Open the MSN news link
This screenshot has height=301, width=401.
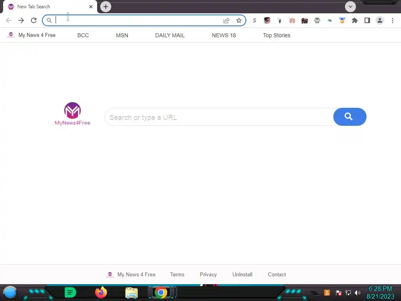(x=122, y=35)
